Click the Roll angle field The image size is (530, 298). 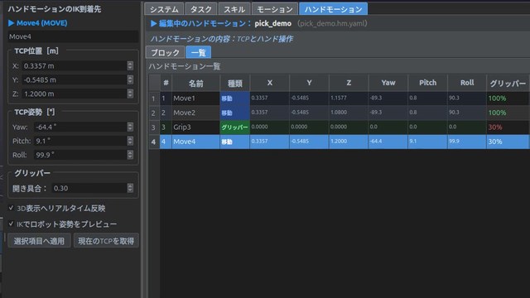click(80, 155)
